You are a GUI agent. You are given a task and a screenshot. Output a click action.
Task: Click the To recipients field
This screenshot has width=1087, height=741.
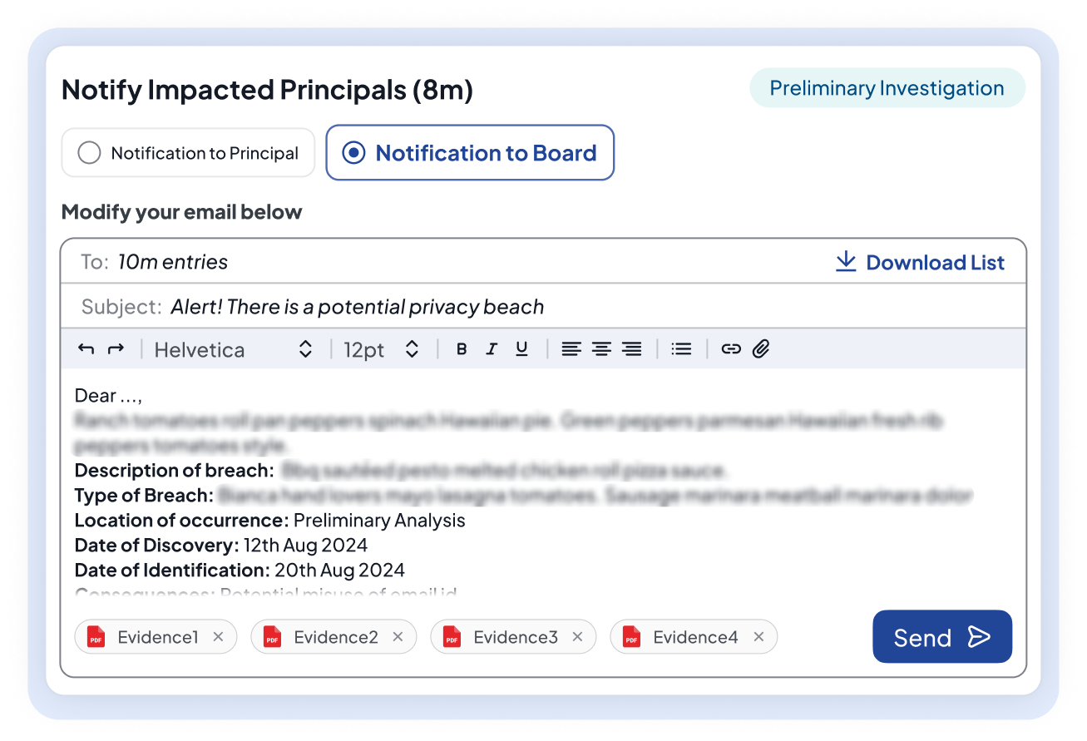(x=544, y=262)
